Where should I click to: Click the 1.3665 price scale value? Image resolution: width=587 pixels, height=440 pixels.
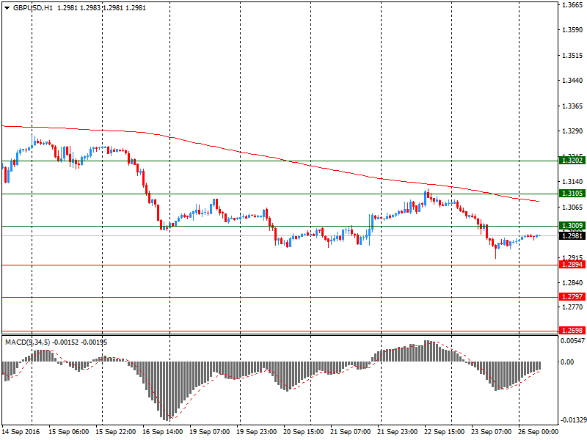click(573, 5)
